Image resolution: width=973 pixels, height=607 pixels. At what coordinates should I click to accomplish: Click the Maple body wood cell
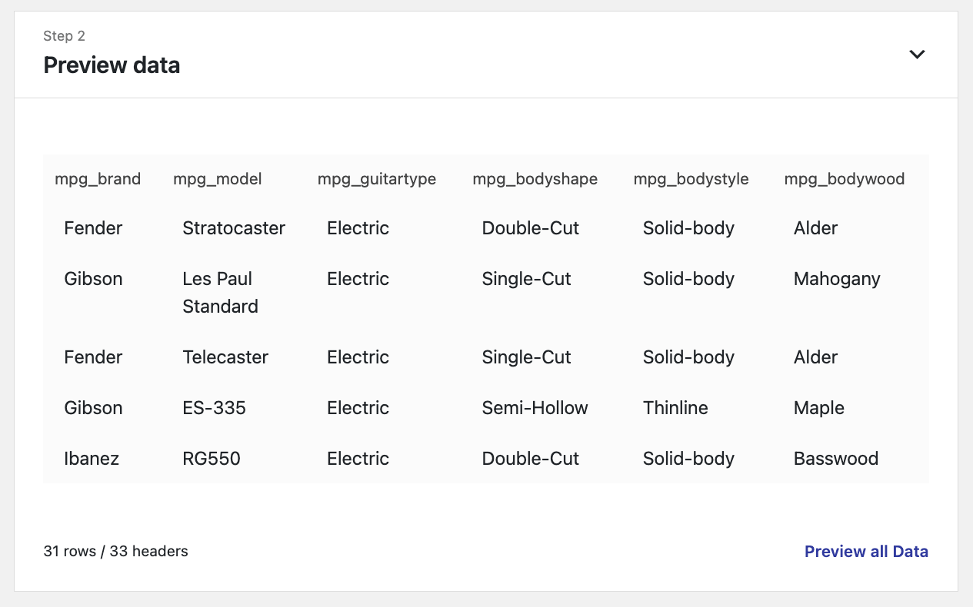(x=819, y=408)
